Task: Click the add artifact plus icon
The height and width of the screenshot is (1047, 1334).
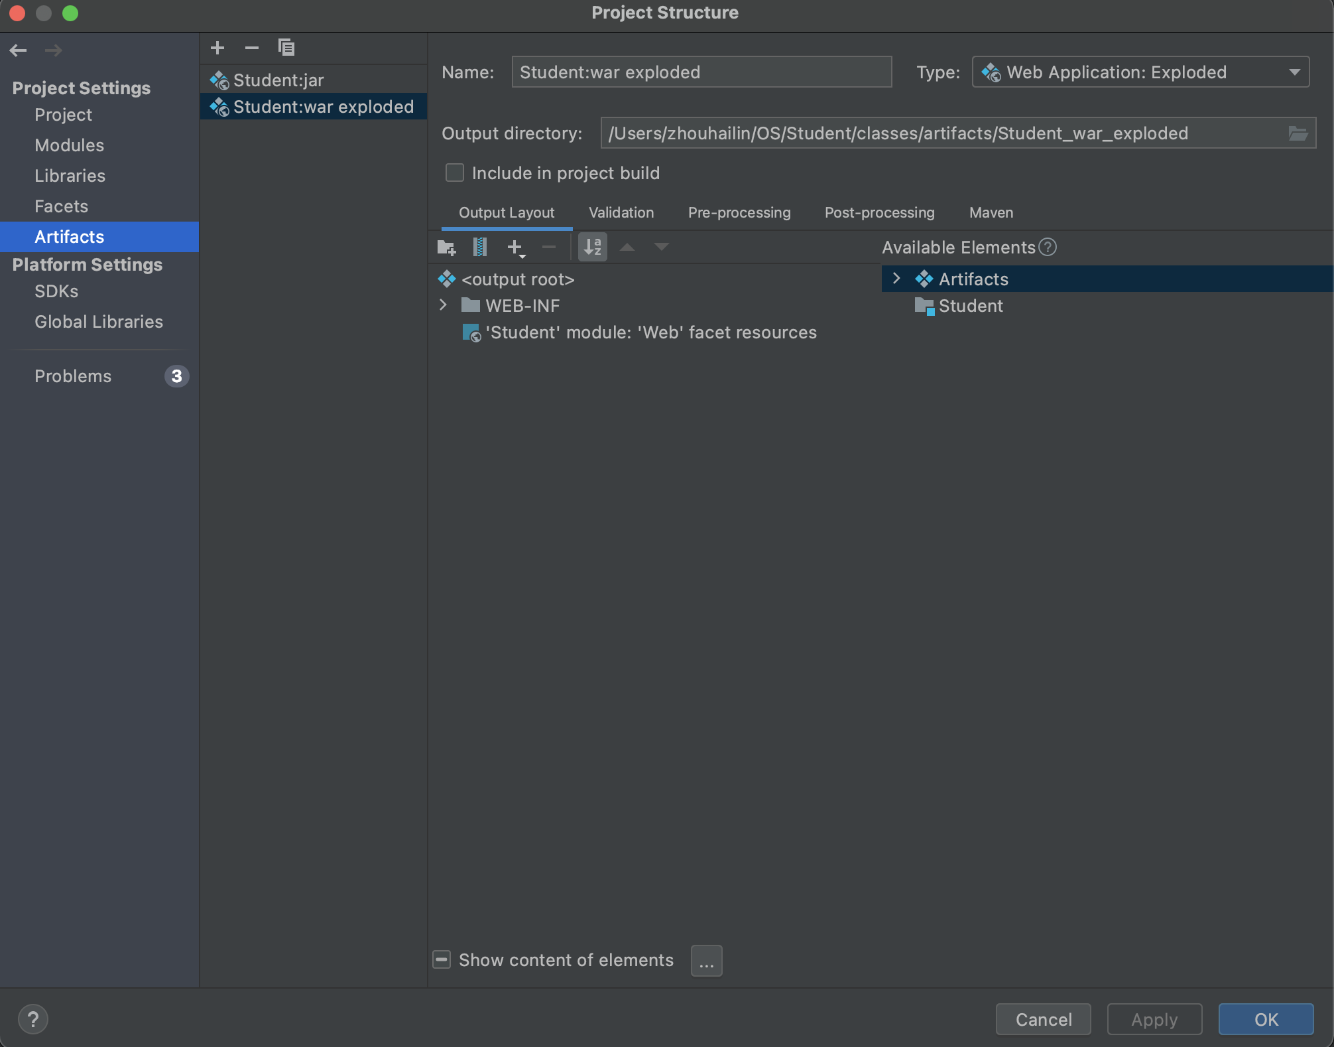Action: 217,48
